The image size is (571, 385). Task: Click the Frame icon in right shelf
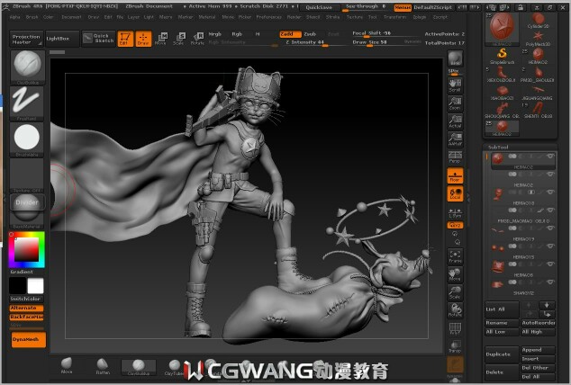tap(455, 256)
